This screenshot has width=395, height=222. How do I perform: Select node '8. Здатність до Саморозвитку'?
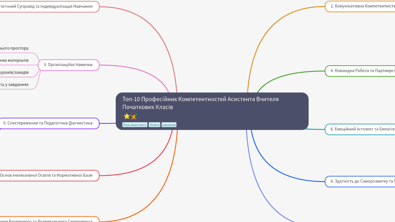pos(360,181)
